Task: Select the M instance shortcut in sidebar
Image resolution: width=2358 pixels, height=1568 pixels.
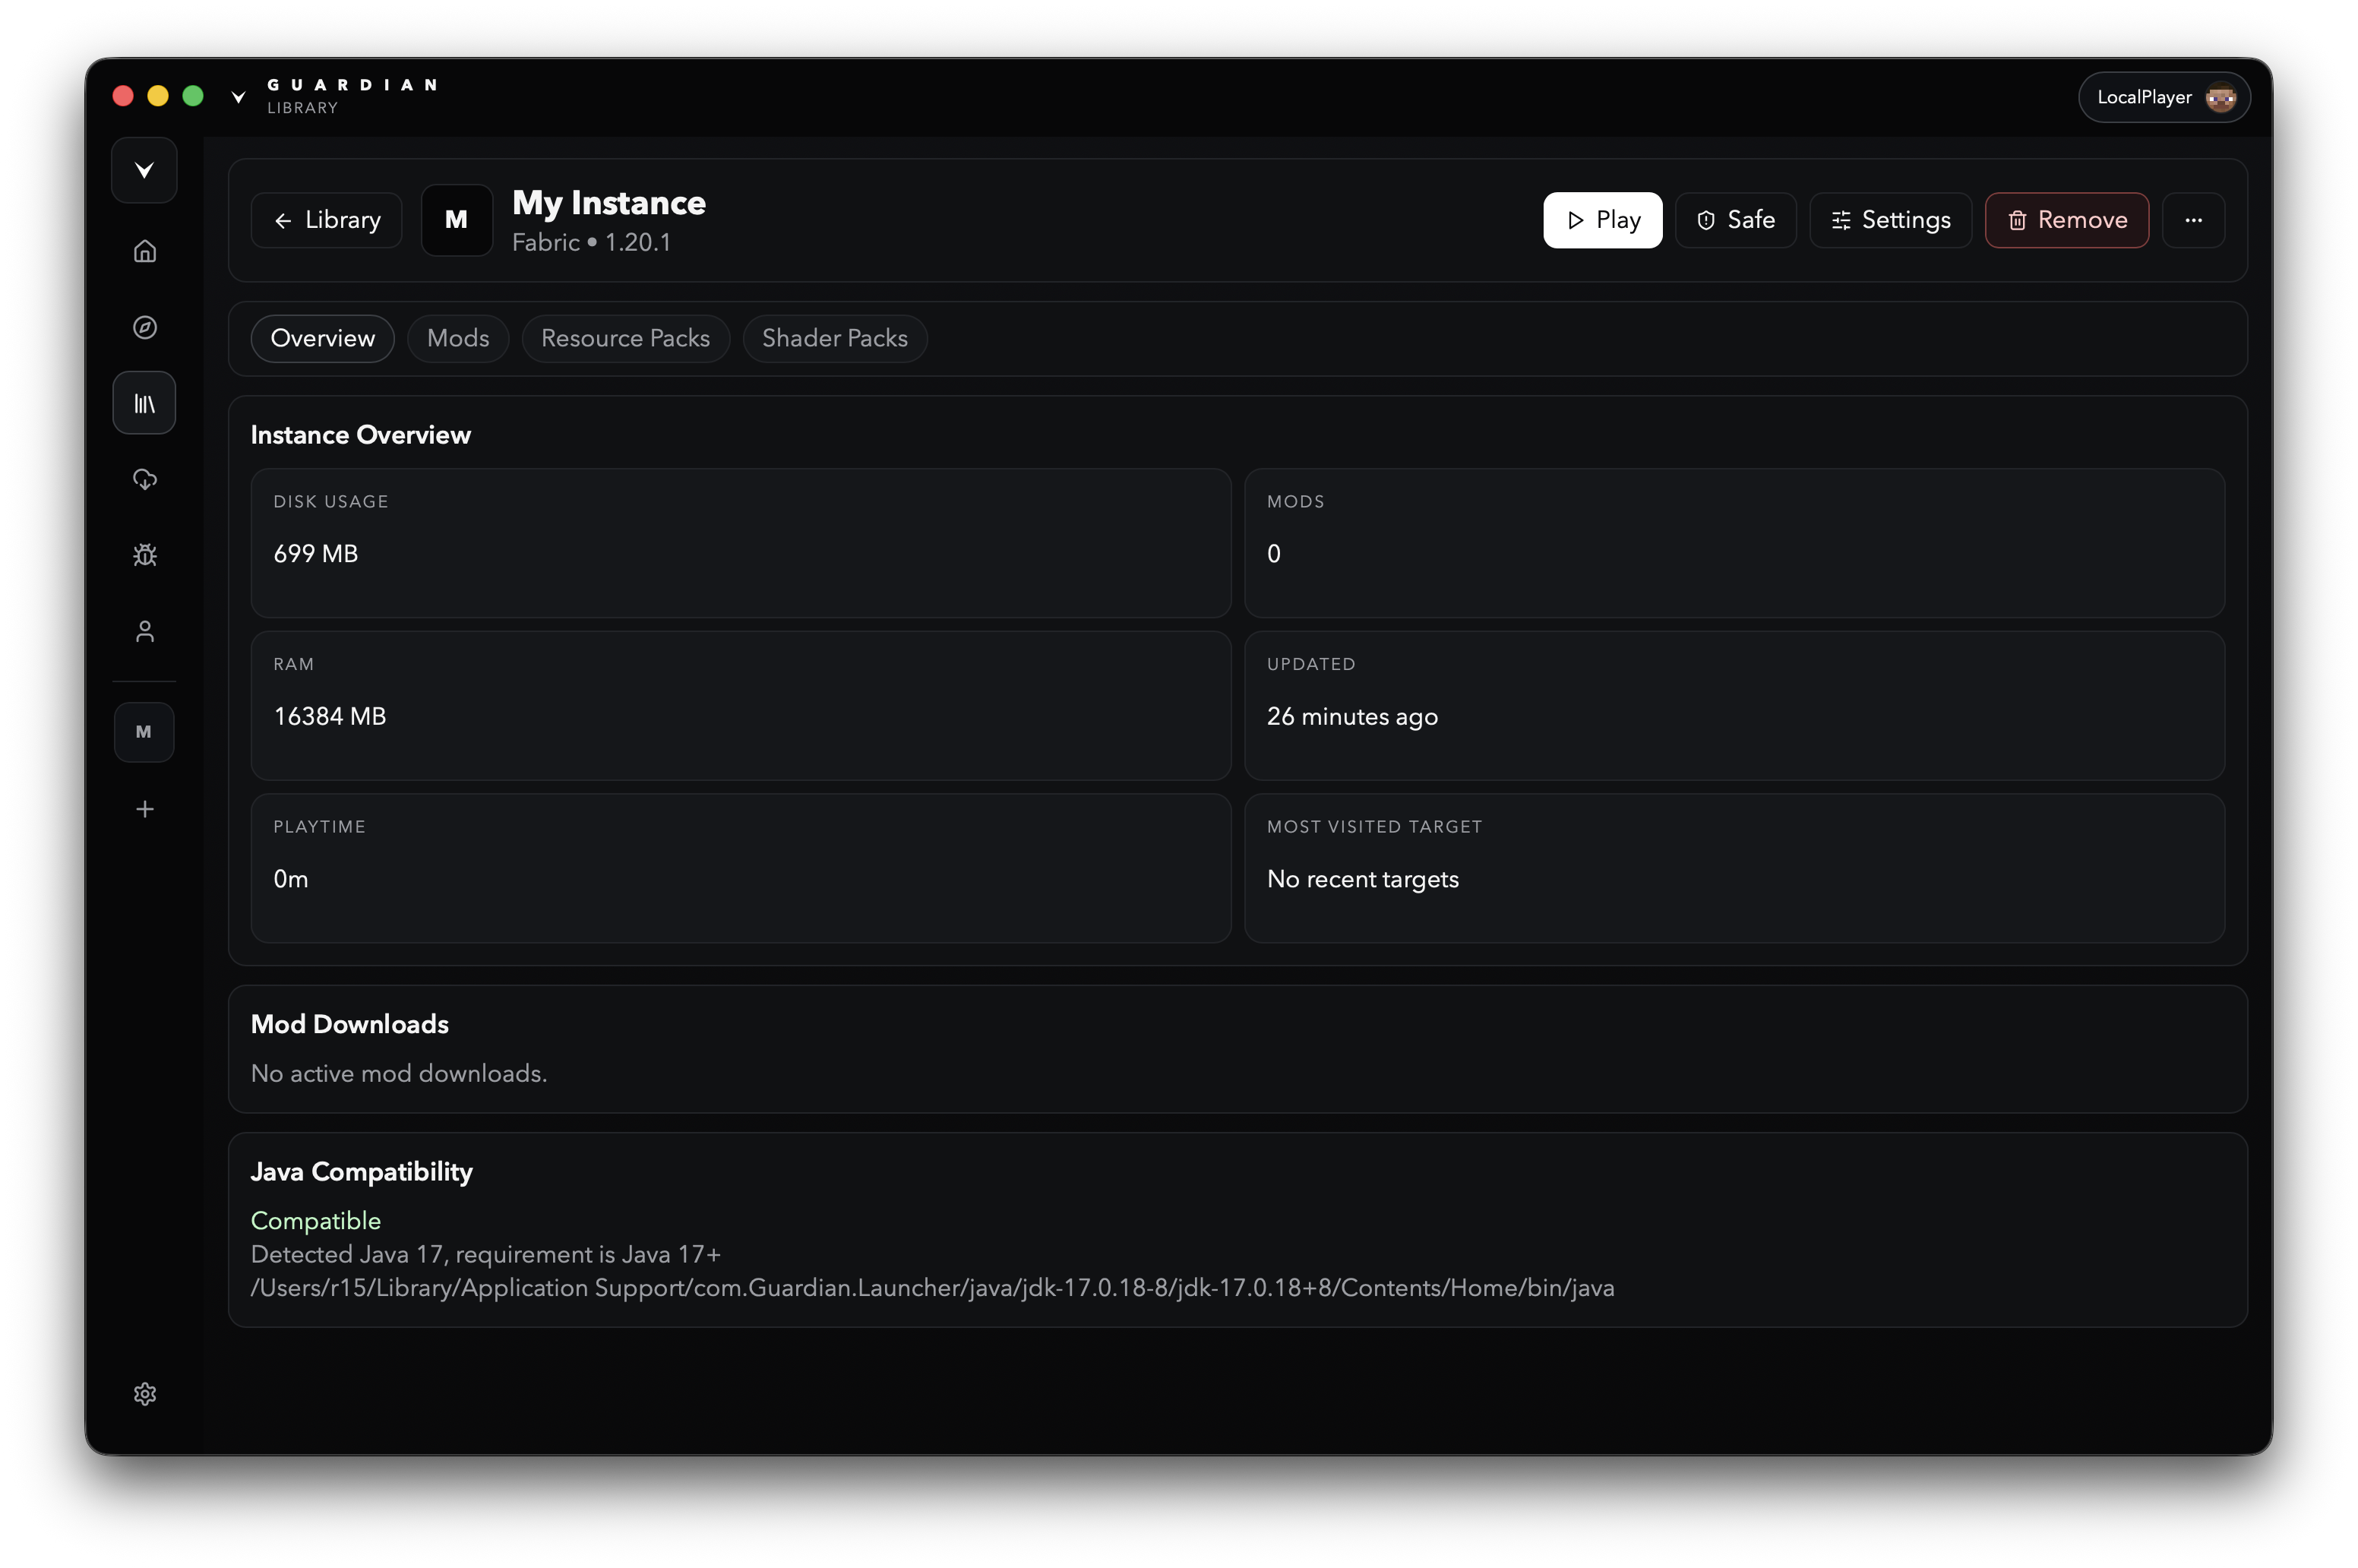Action: point(144,732)
